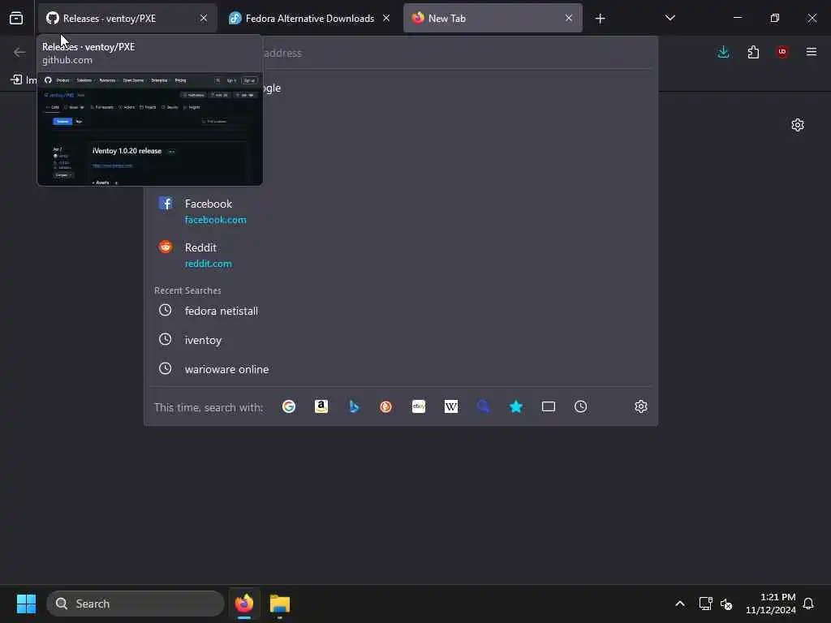Close the Fedora Alternative Downloads tab
This screenshot has height=623, width=831.
point(386,18)
